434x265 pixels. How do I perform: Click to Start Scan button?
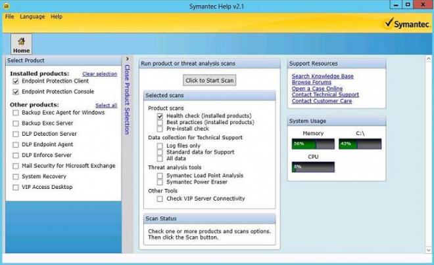click(x=210, y=80)
